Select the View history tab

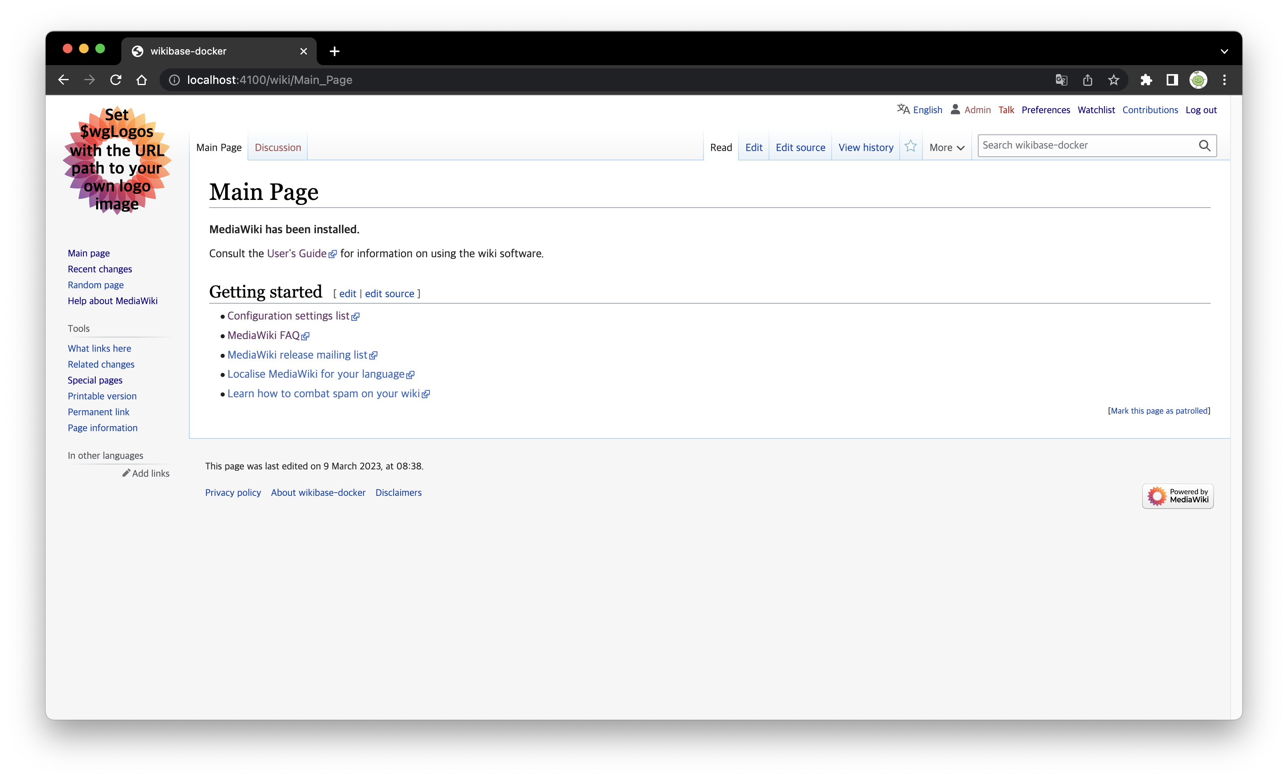pyautogui.click(x=865, y=147)
